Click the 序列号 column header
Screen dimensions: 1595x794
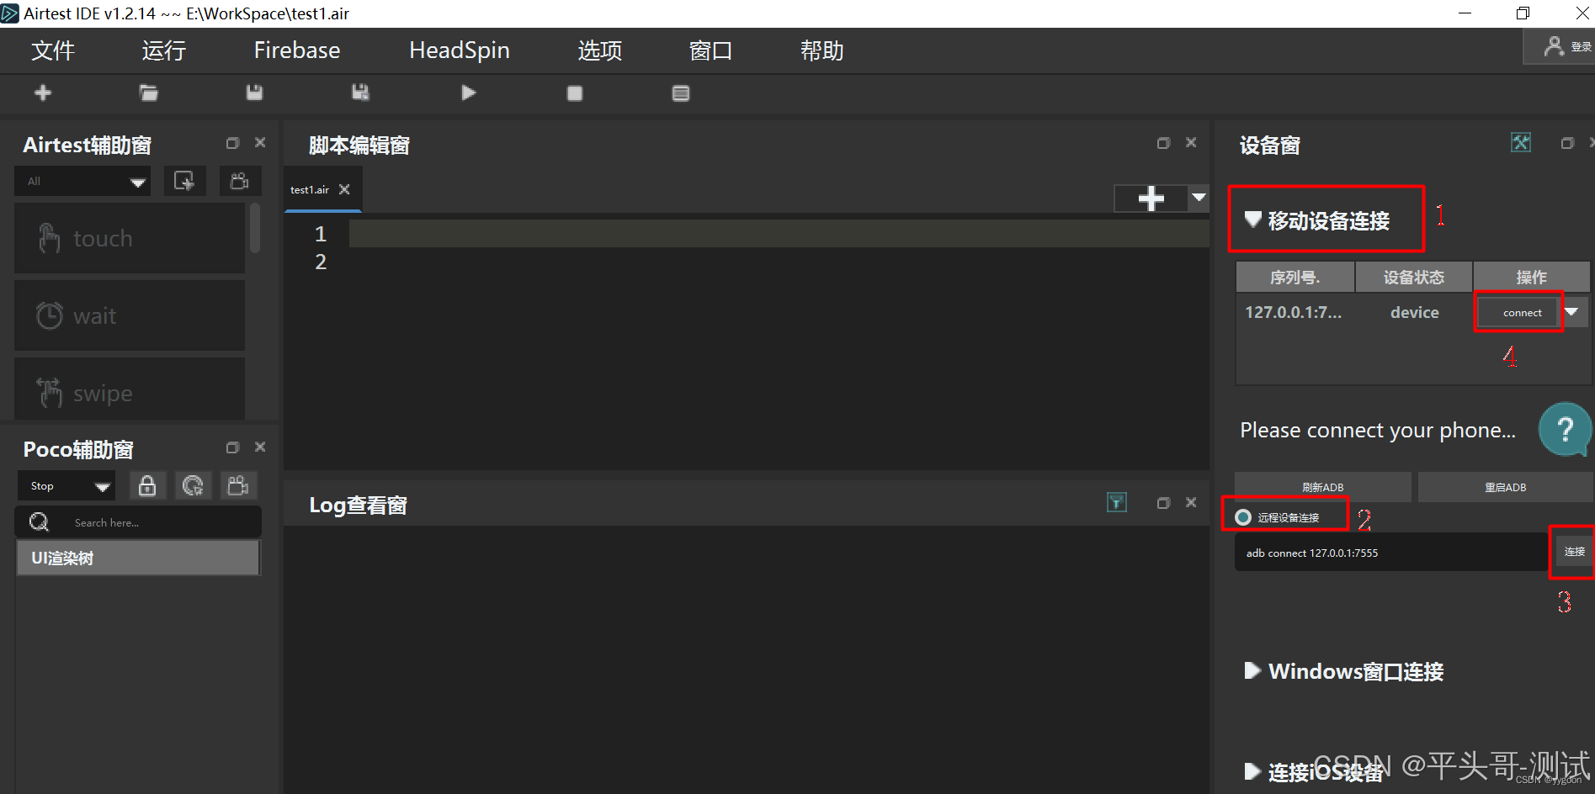tap(1295, 277)
